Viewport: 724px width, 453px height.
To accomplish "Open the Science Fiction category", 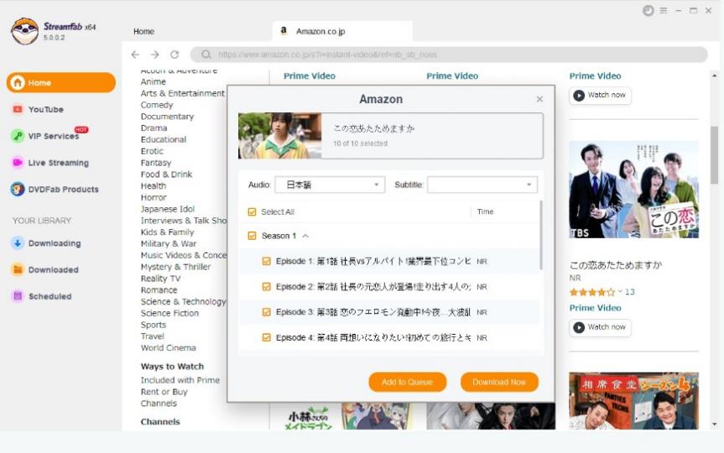I will coord(169,313).
